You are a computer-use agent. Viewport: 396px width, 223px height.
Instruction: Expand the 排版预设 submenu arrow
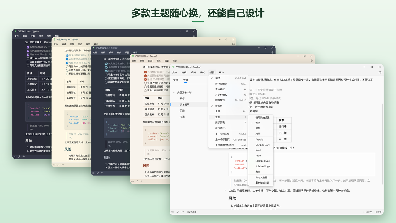point(245,123)
